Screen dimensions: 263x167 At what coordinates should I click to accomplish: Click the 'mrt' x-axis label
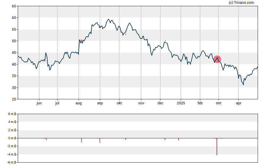tap(218, 103)
